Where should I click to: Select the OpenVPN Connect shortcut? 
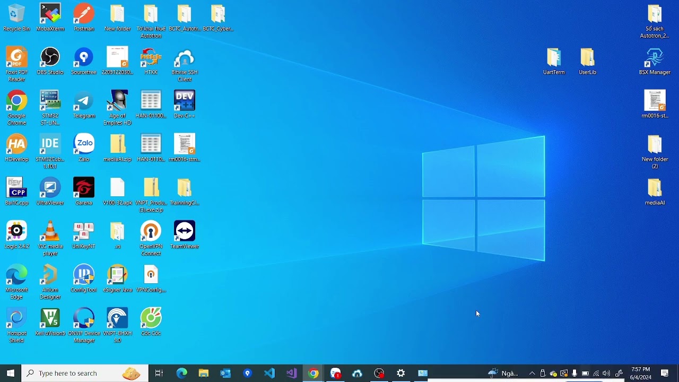[x=151, y=238]
